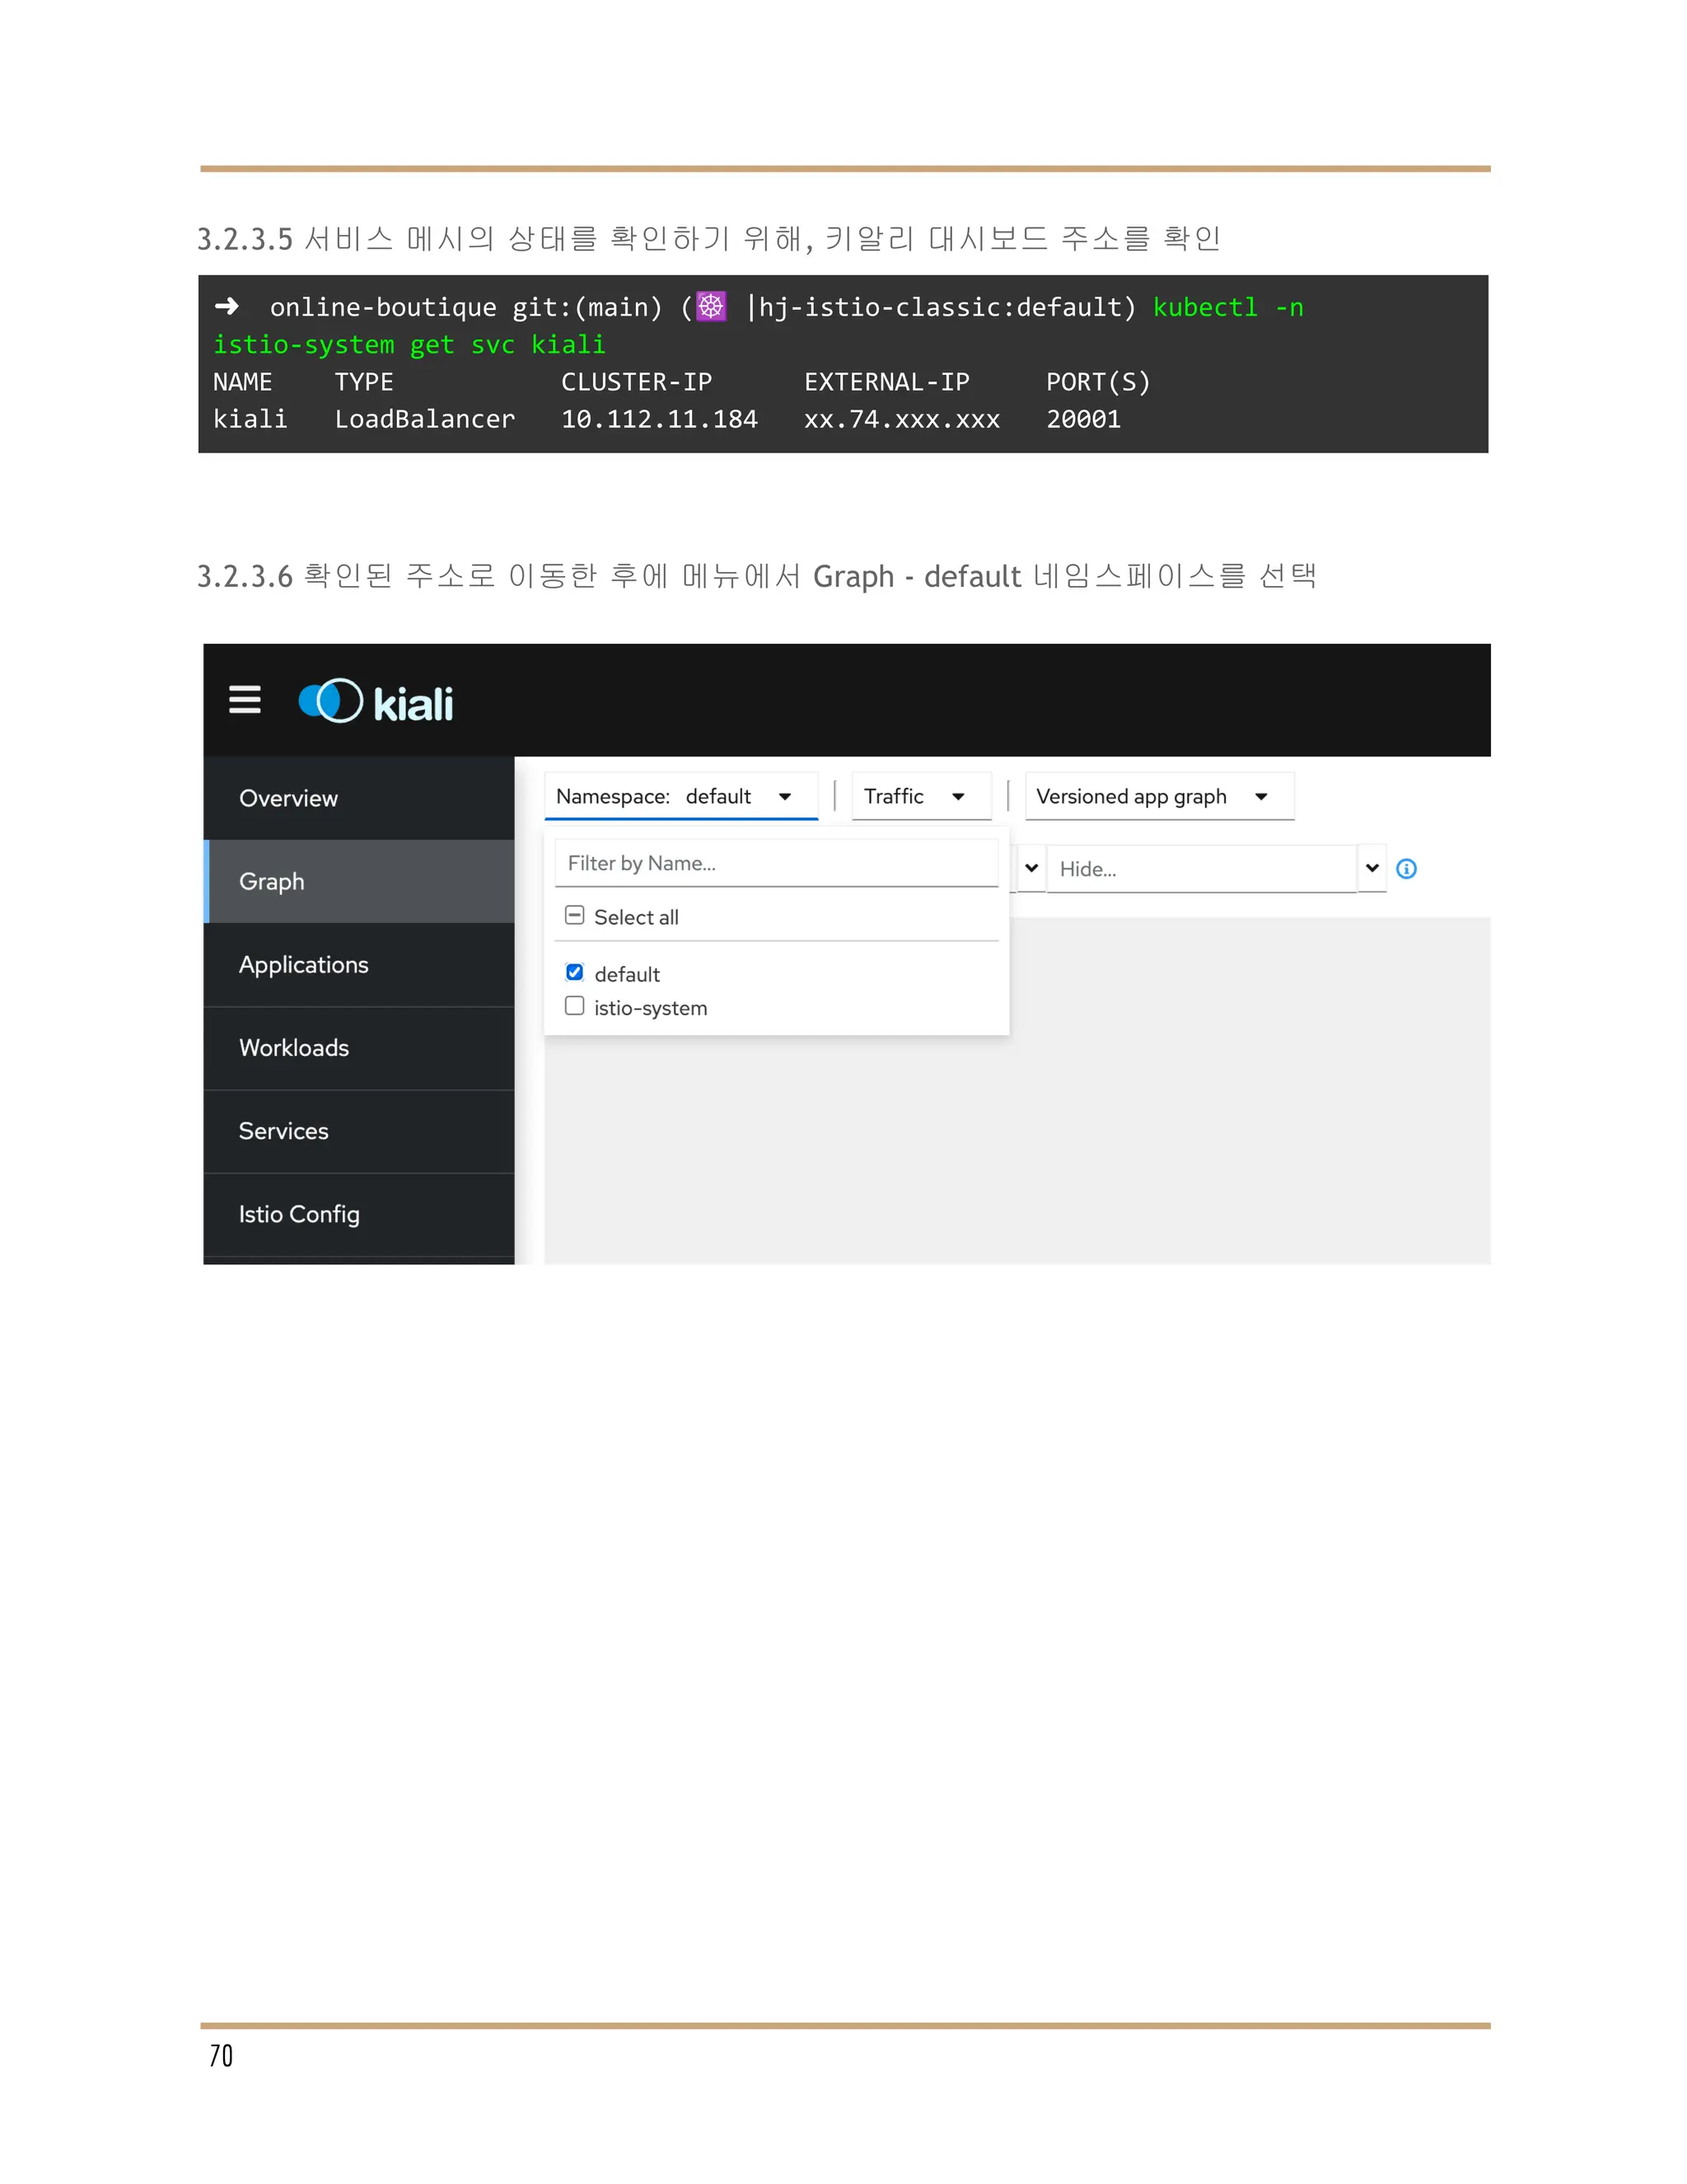Focus the Filter by Name field
Image resolution: width=1687 pixels, height=2184 pixels.
(x=777, y=863)
